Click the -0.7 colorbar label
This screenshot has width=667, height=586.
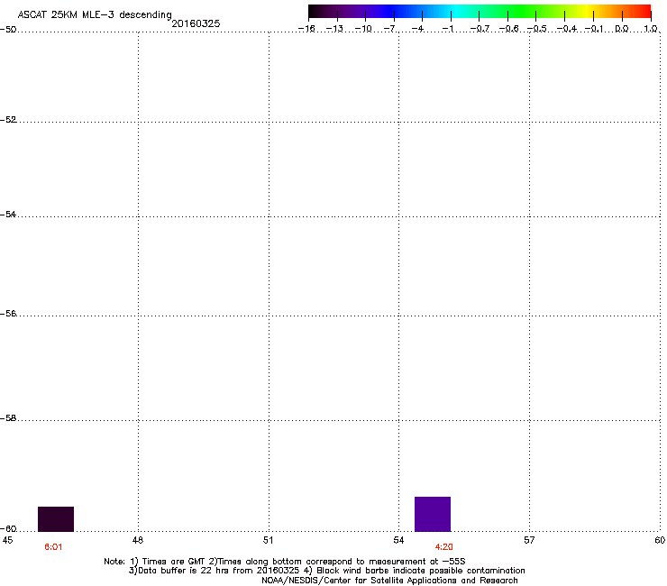click(480, 29)
